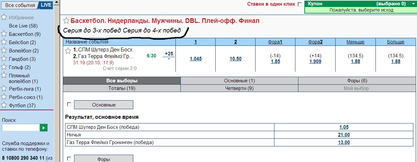Star the Регби-лига sport in sidebar
Screen dimensions: 417x162
coord(4,89)
